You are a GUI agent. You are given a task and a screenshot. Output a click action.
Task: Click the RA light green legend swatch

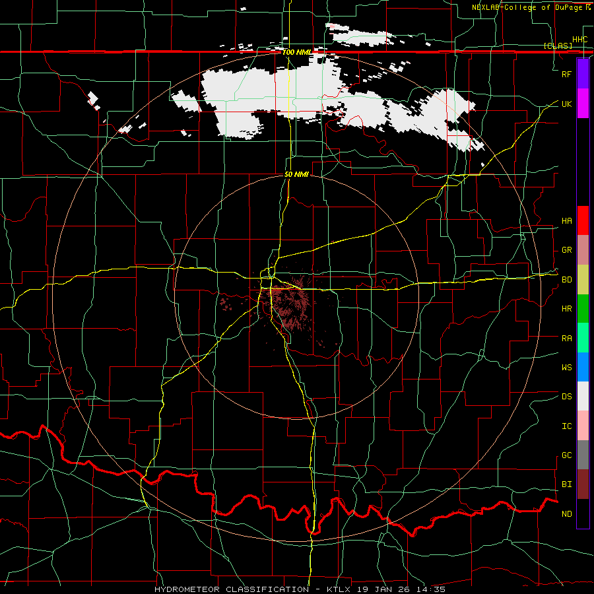click(x=583, y=338)
